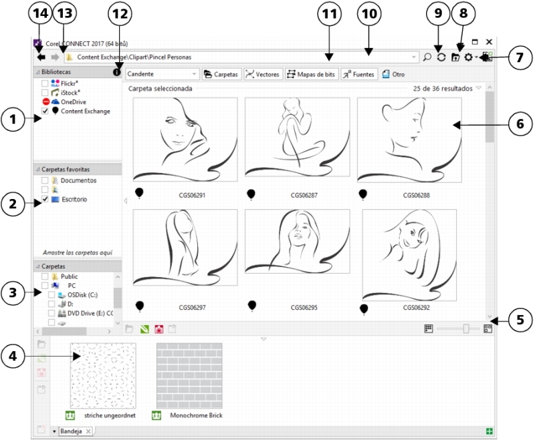This screenshot has width=535, height=440.
Task: Switch to large thumbnail view icon
Action: pos(488,328)
